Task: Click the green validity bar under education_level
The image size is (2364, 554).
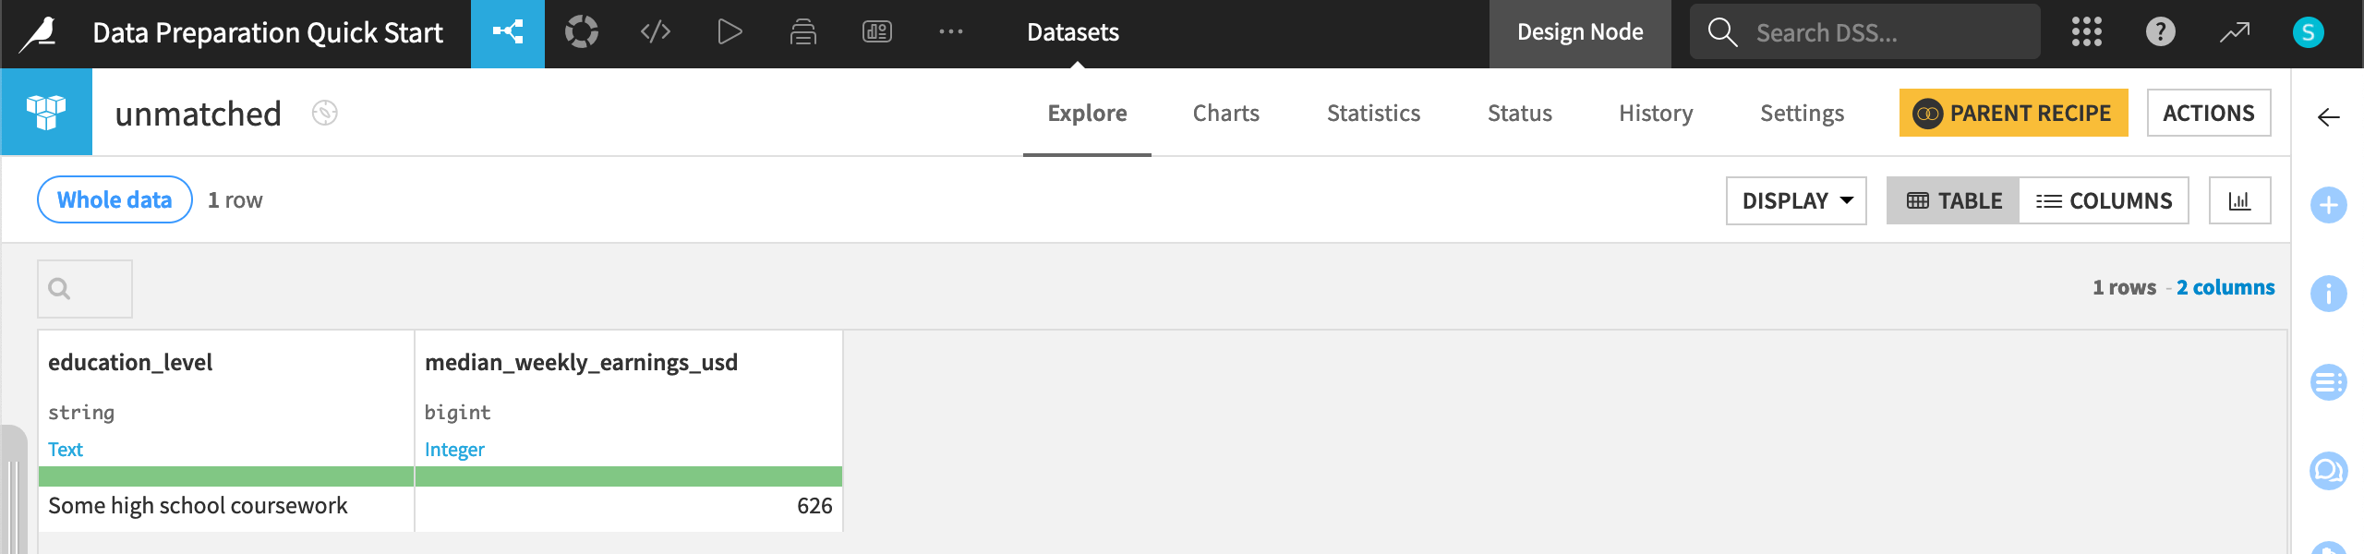Action: [226, 476]
